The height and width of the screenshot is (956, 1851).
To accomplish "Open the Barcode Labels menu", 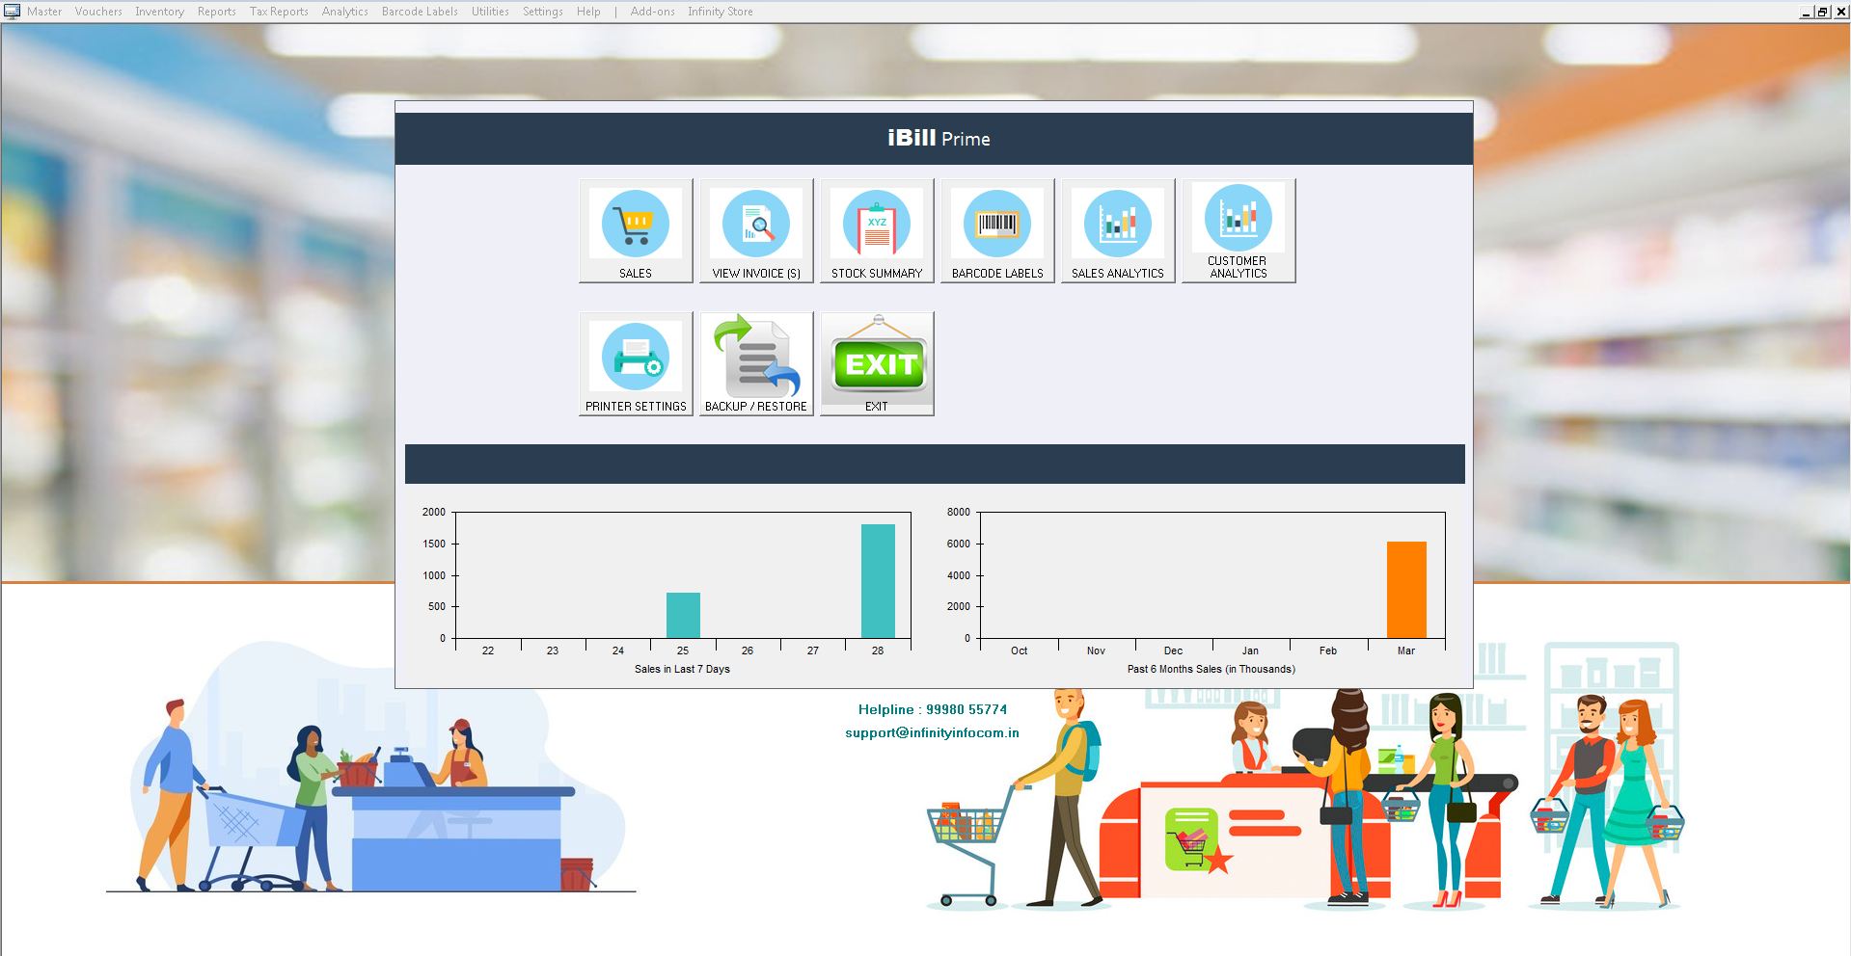I will [420, 12].
